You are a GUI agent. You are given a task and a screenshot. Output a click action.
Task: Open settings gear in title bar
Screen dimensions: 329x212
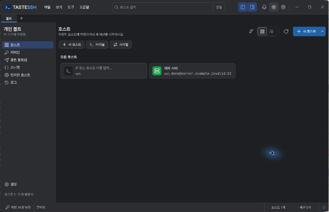tap(283, 7)
